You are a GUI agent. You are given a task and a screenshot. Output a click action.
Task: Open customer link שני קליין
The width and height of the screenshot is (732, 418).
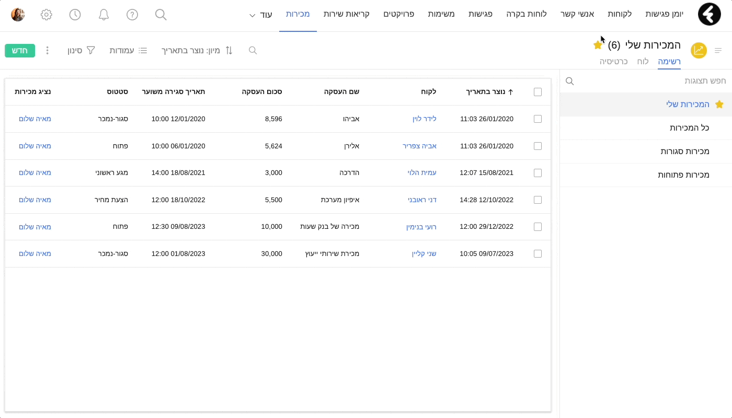(x=424, y=253)
